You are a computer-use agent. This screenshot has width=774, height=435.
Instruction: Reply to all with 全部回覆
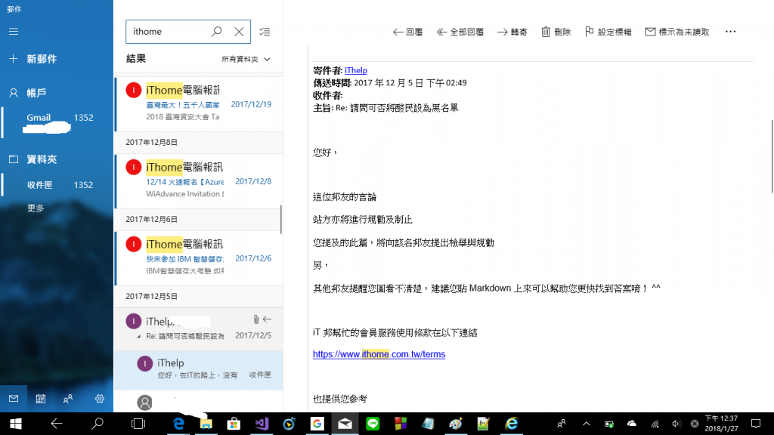click(x=460, y=32)
